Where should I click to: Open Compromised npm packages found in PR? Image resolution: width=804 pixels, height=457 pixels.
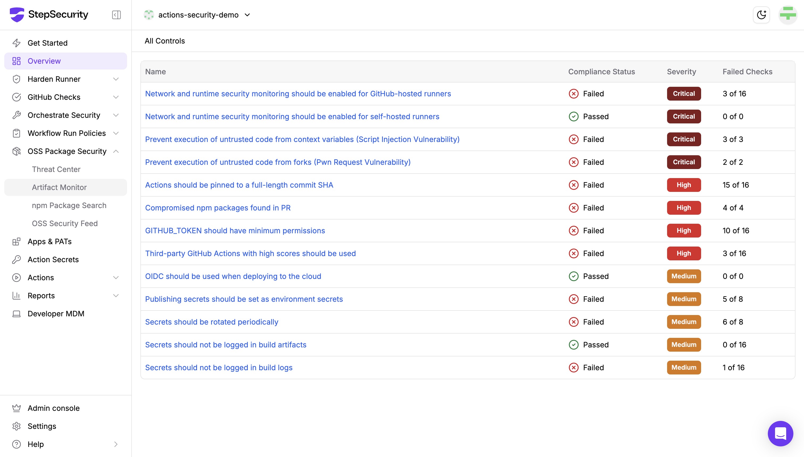(217, 208)
